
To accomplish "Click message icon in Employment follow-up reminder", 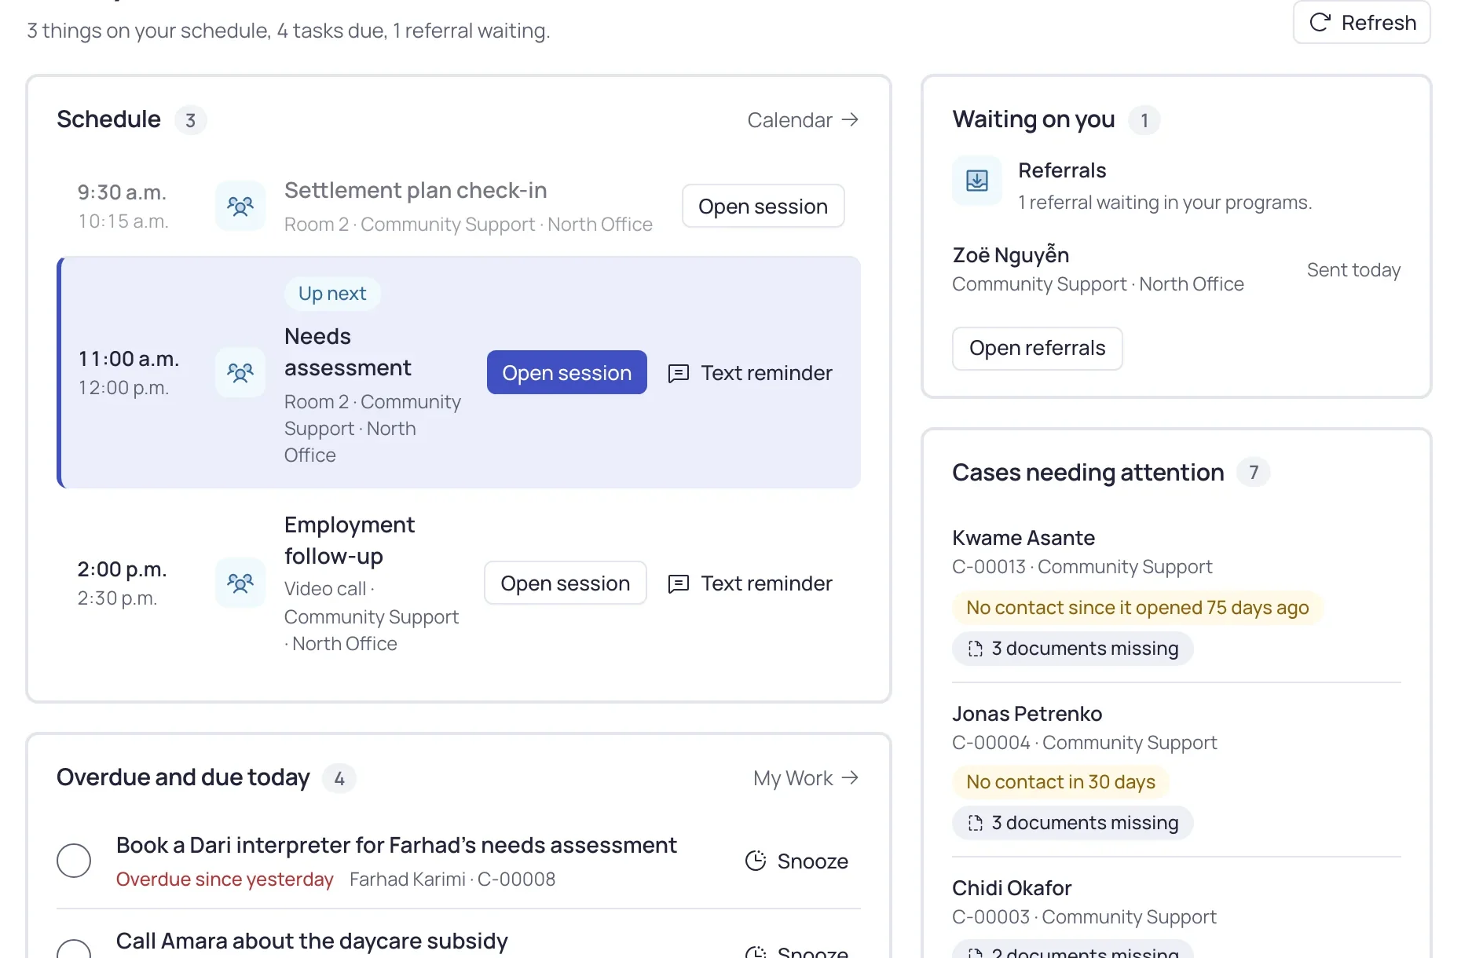I will pyautogui.click(x=679, y=583).
